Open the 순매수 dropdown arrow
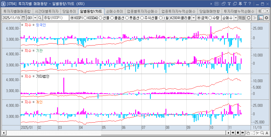271x137 pixels. pyautogui.click(x=236, y=18)
